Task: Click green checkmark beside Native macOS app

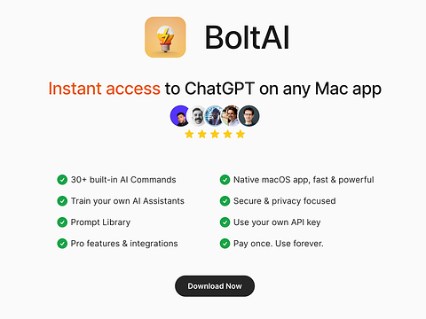Action: [225, 180]
